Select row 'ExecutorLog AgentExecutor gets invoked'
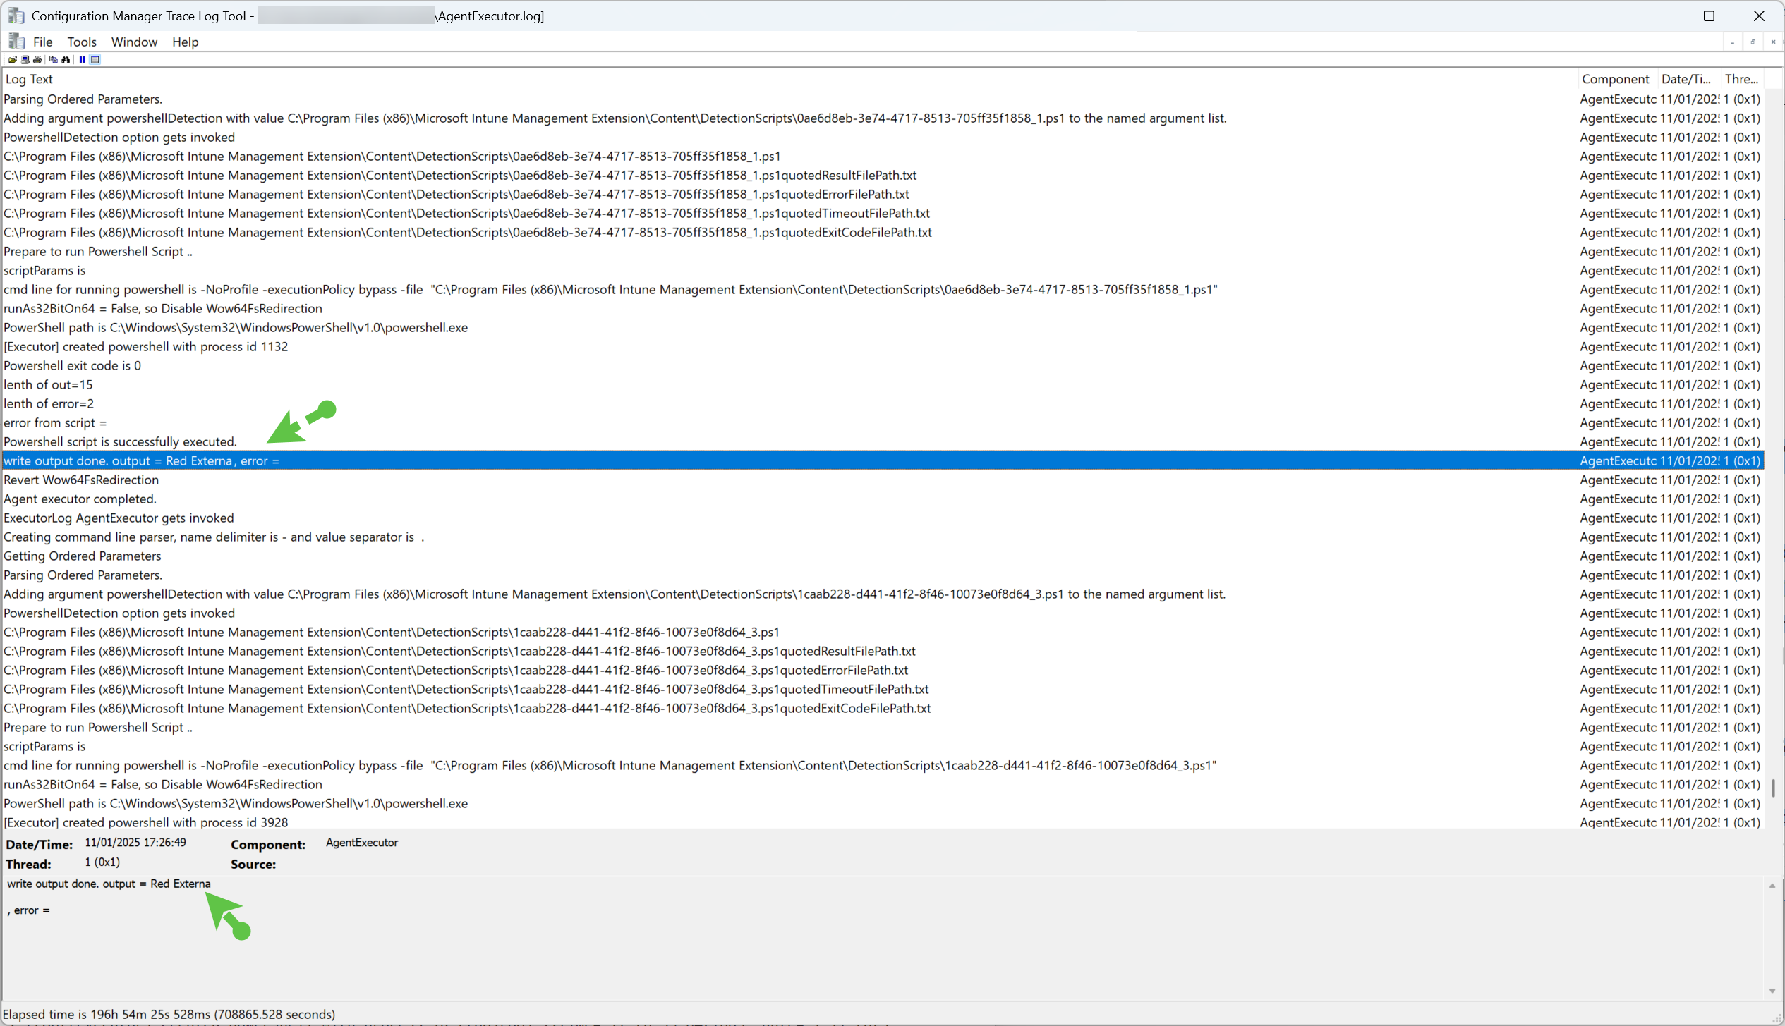The width and height of the screenshot is (1785, 1026). point(883,518)
